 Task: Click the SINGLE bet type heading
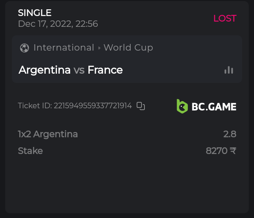(35, 13)
